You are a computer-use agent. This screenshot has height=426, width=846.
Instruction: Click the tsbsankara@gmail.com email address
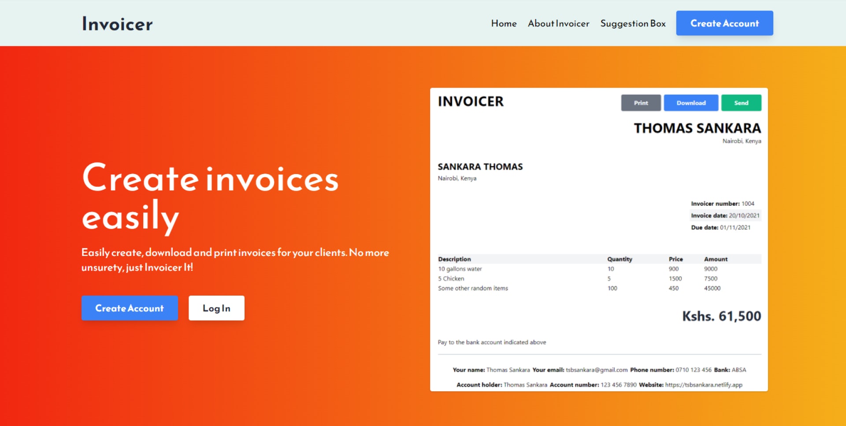[x=596, y=370]
